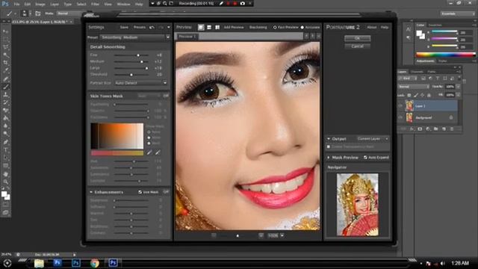Select the Zoom tool in Photoshop toolbar
The height and width of the screenshot is (269, 478).
5,182
